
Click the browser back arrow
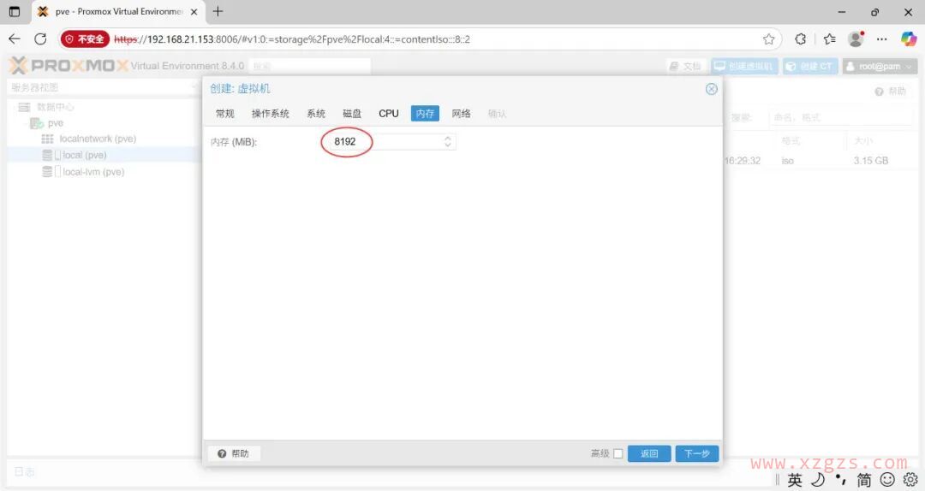coord(15,38)
